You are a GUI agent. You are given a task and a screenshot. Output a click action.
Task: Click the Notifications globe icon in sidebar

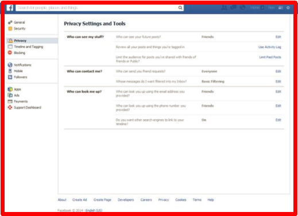click(10, 65)
